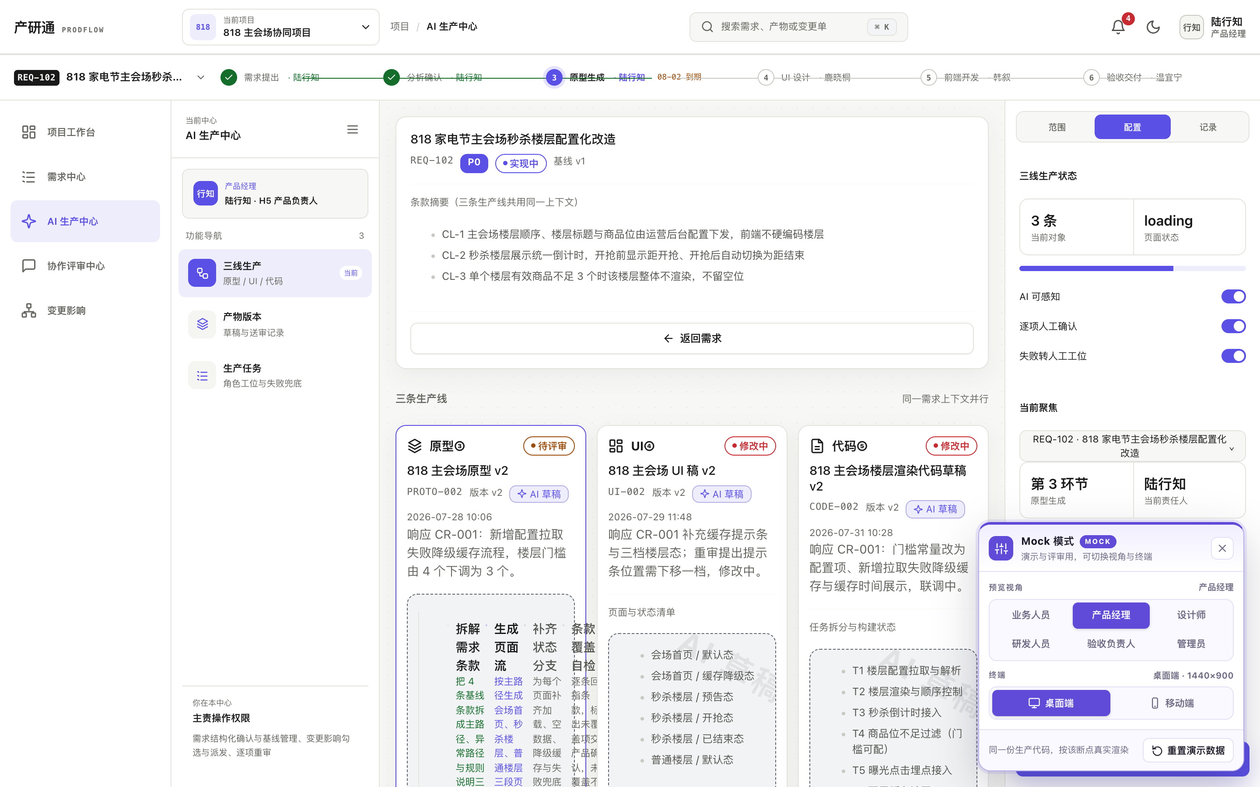Click the 项目工作台 grid icon
Image resolution: width=1260 pixels, height=787 pixels.
point(28,132)
